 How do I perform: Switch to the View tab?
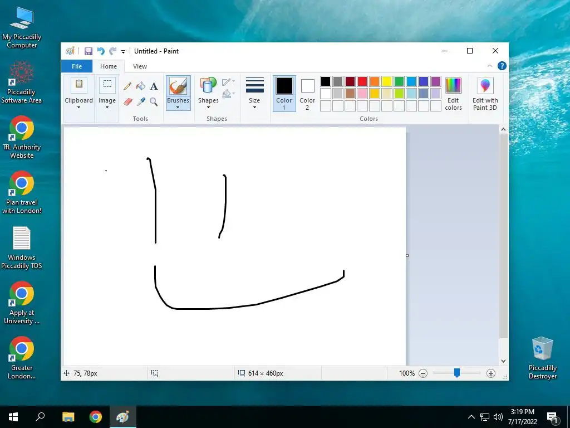(x=140, y=66)
